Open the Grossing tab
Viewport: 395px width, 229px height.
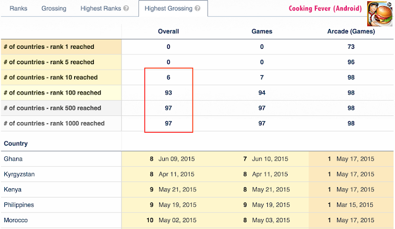(54, 8)
